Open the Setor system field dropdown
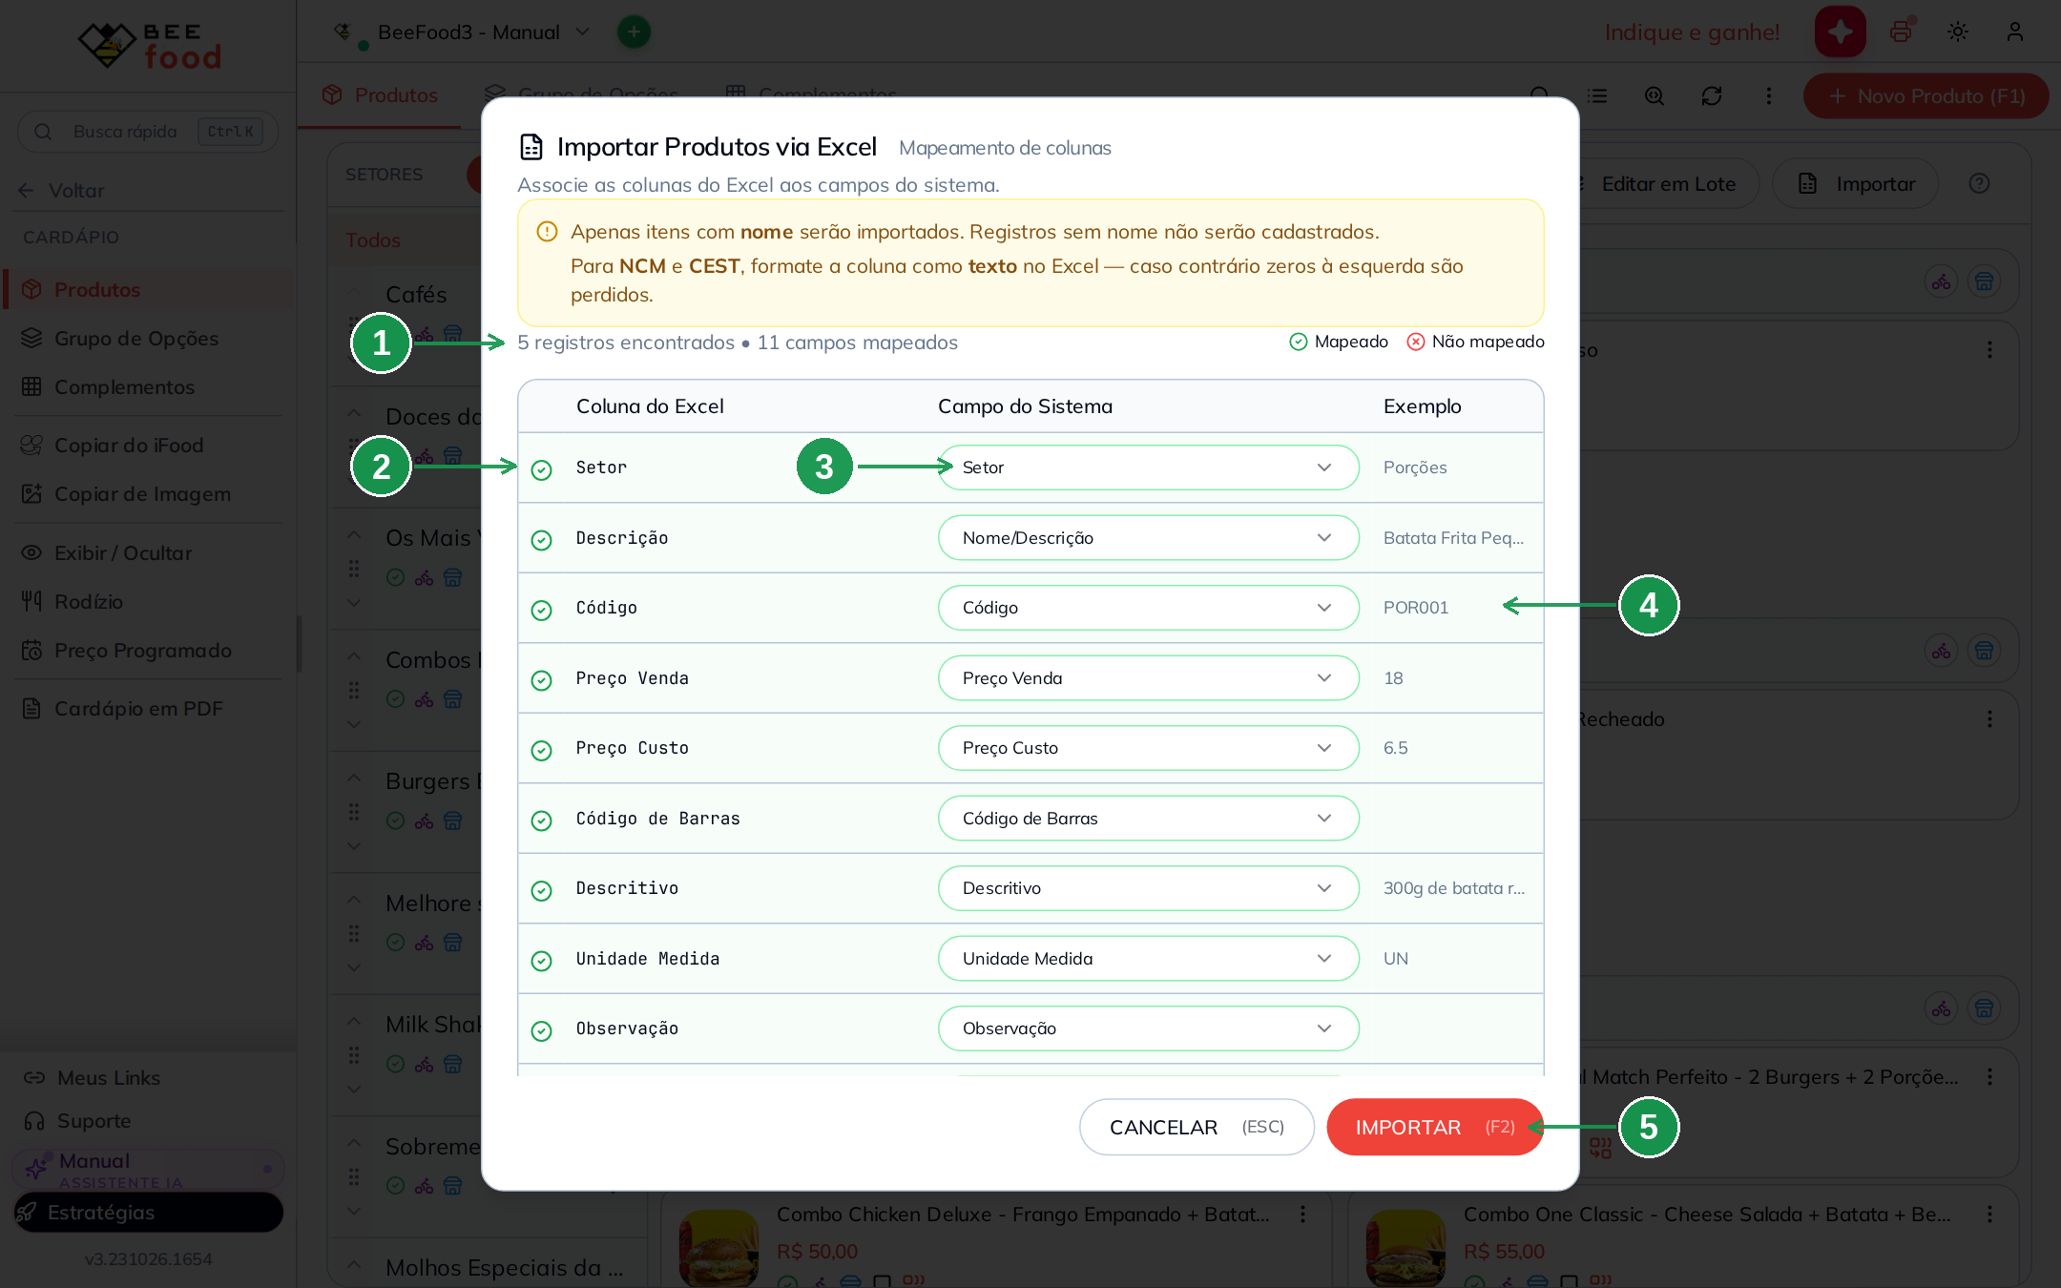 click(x=1148, y=467)
